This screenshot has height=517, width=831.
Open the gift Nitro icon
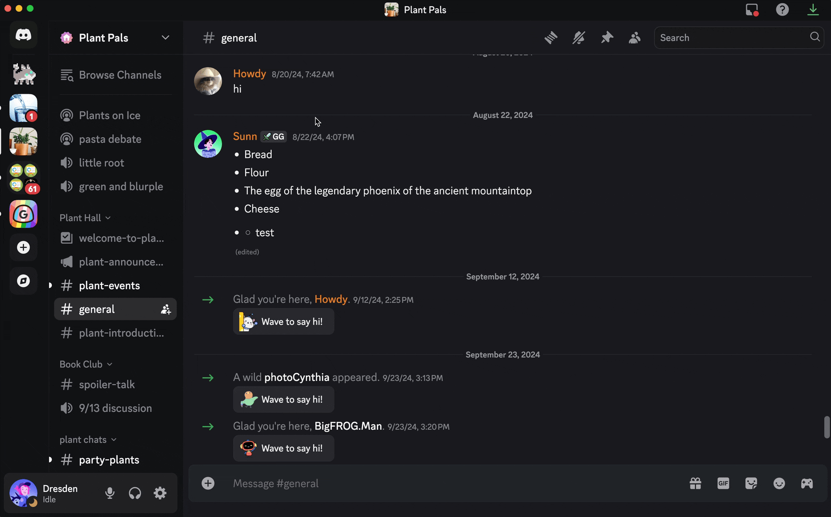tap(695, 483)
